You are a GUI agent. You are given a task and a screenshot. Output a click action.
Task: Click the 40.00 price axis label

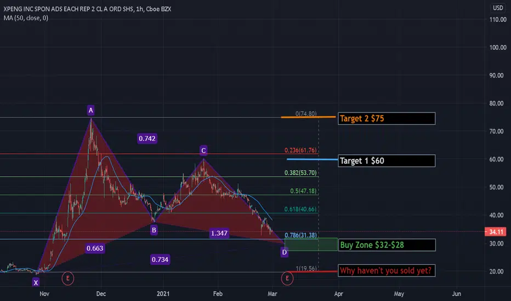[496, 216]
